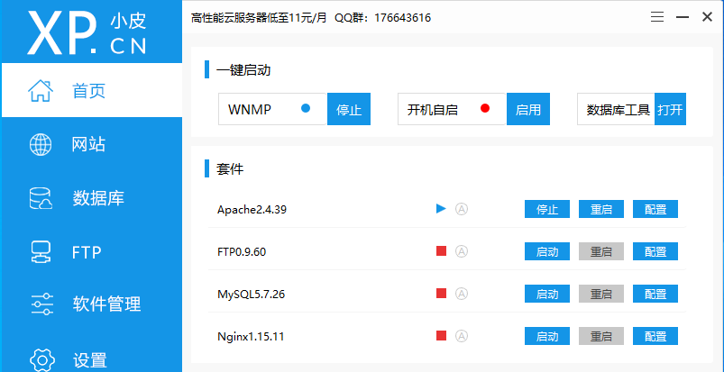This screenshot has width=724, height=372.
Task: Open MySQL5.7.26 配置
Action: pyautogui.click(x=655, y=294)
